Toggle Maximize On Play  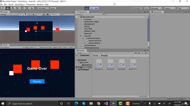point(46,47)
